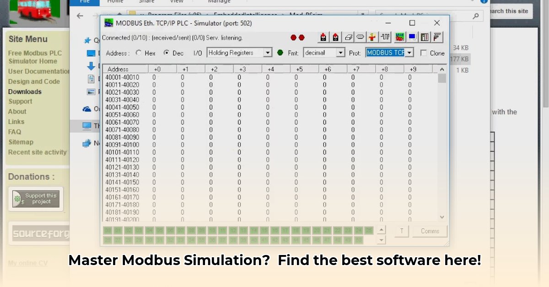Open Free Modbus PLC Simulator Home link
Screen dimensions: 549x287
(34, 57)
